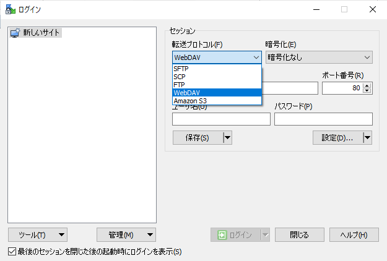This screenshot has height=261, width=387.
Task: Choose Amazon S3 from the protocol list
Action: 217,101
